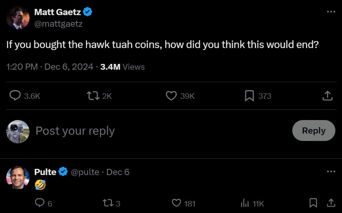The image size is (342, 213).
Task: View analytics for Pulte's reply
Action: click(245, 203)
